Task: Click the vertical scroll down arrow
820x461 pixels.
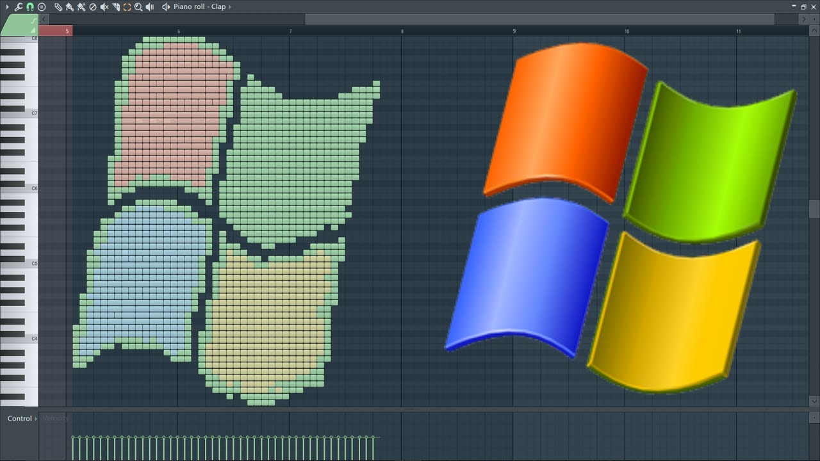Action: [x=814, y=401]
